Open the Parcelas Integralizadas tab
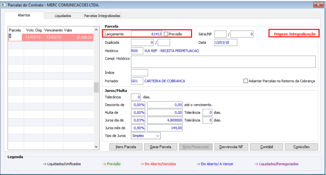The height and width of the screenshot is (175, 326). click(x=102, y=16)
